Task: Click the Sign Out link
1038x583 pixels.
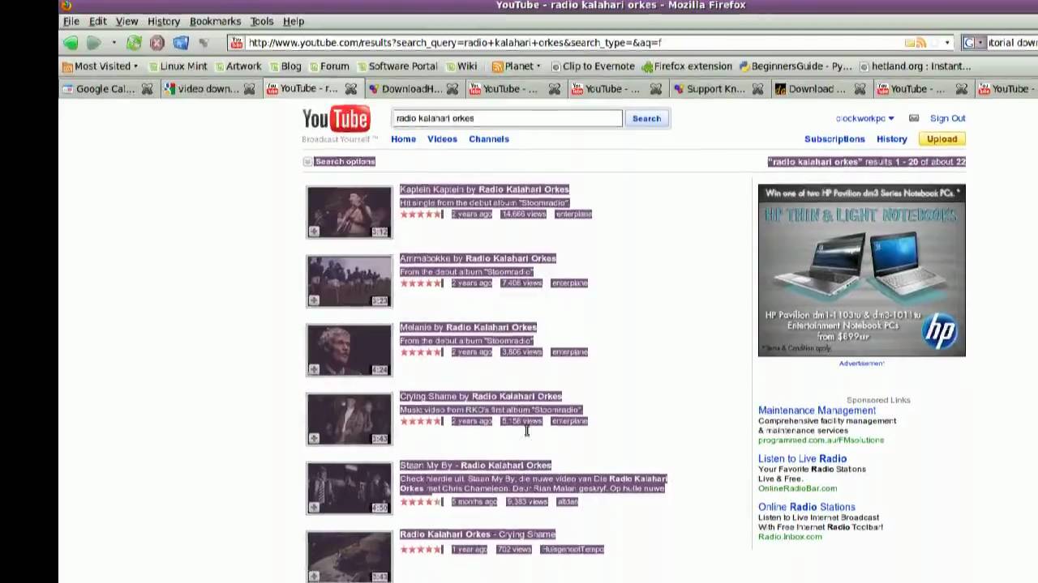Action: (x=947, y=118)
